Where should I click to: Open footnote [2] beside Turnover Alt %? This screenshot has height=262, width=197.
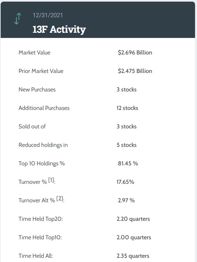pyautogui.click(x=60, y=199)
